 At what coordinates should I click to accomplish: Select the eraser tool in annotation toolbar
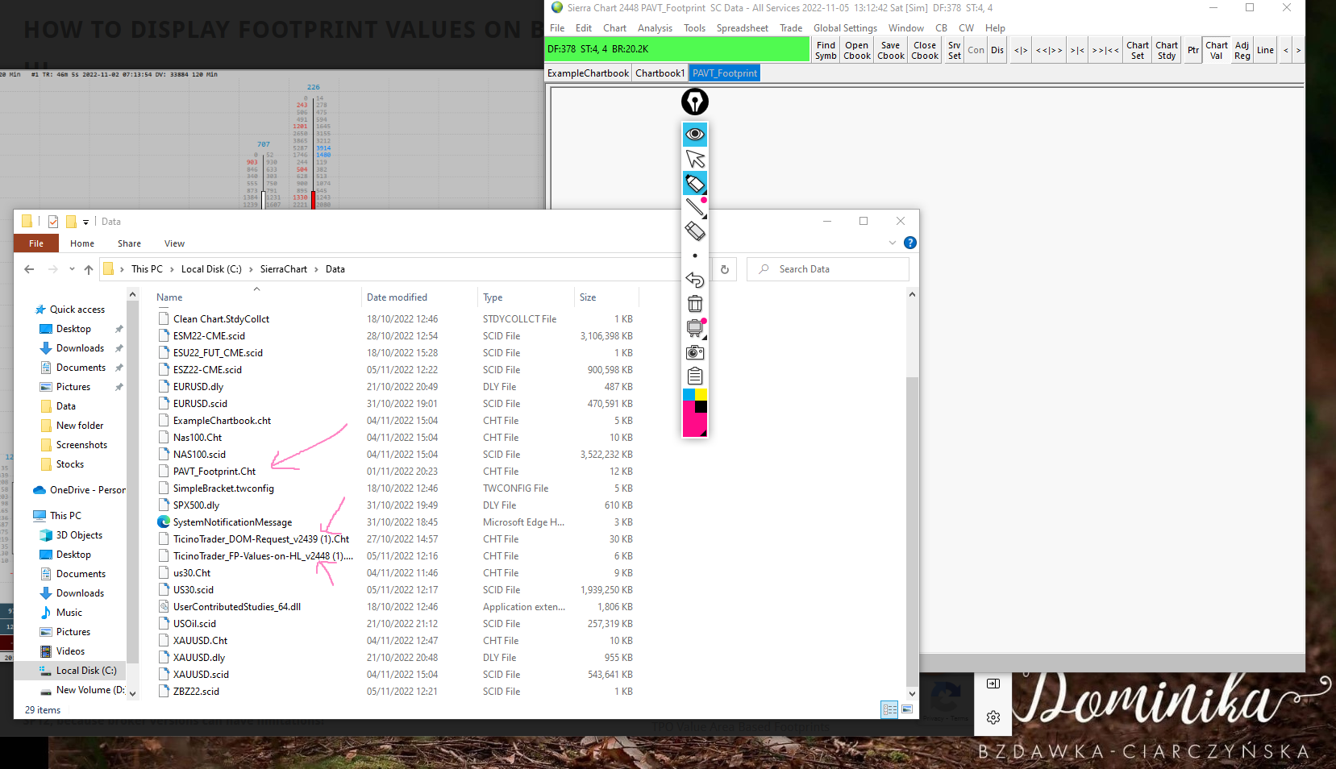695,231
